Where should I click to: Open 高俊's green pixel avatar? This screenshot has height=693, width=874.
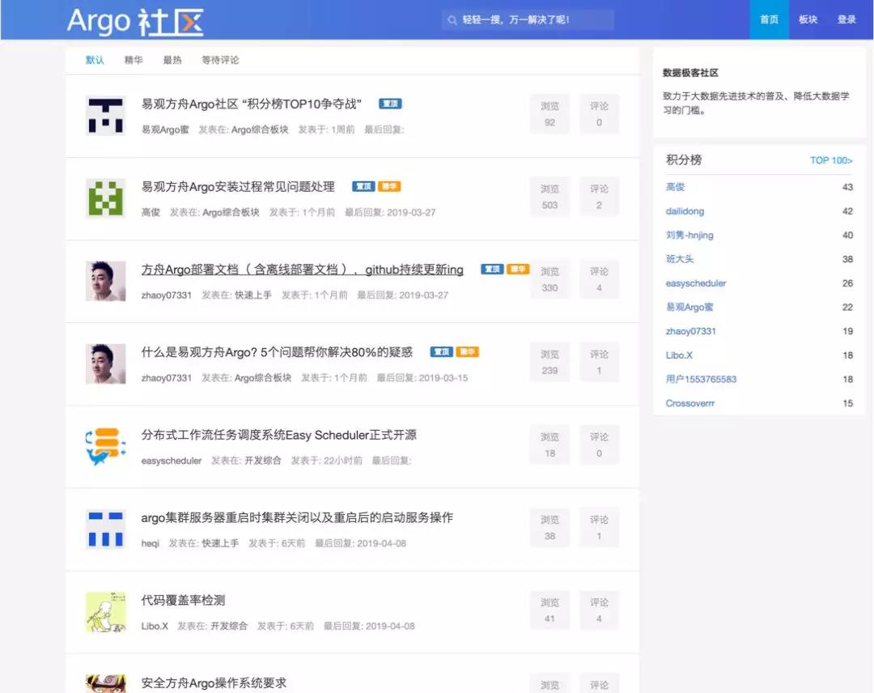105,198
